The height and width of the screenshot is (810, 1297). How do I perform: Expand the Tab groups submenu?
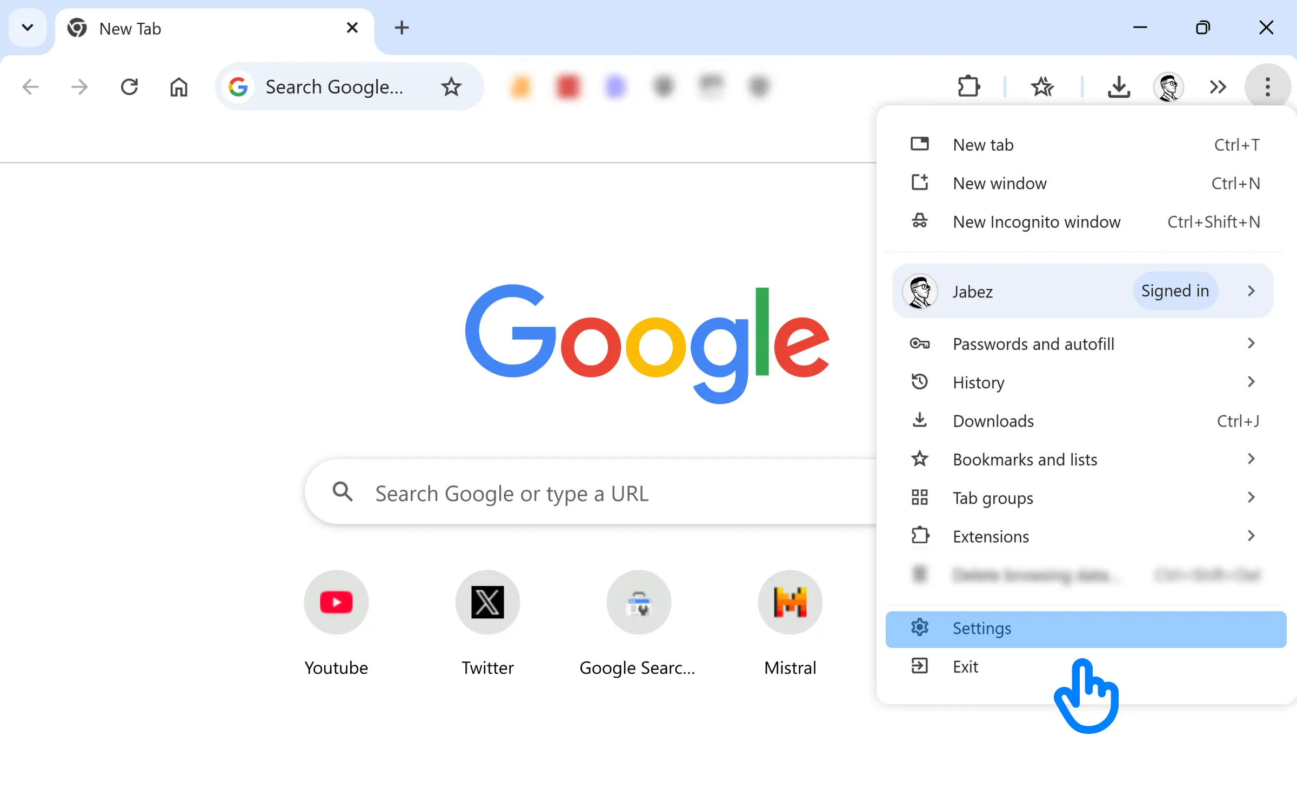[x=1086, y=497]
